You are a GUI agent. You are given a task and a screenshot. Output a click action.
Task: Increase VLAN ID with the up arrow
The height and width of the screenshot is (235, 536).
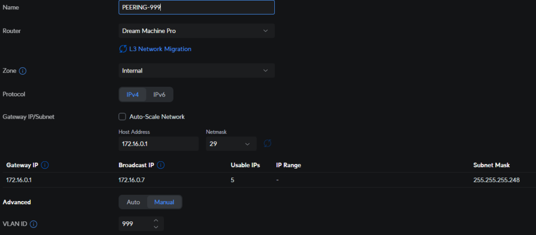tap(155, 220)
